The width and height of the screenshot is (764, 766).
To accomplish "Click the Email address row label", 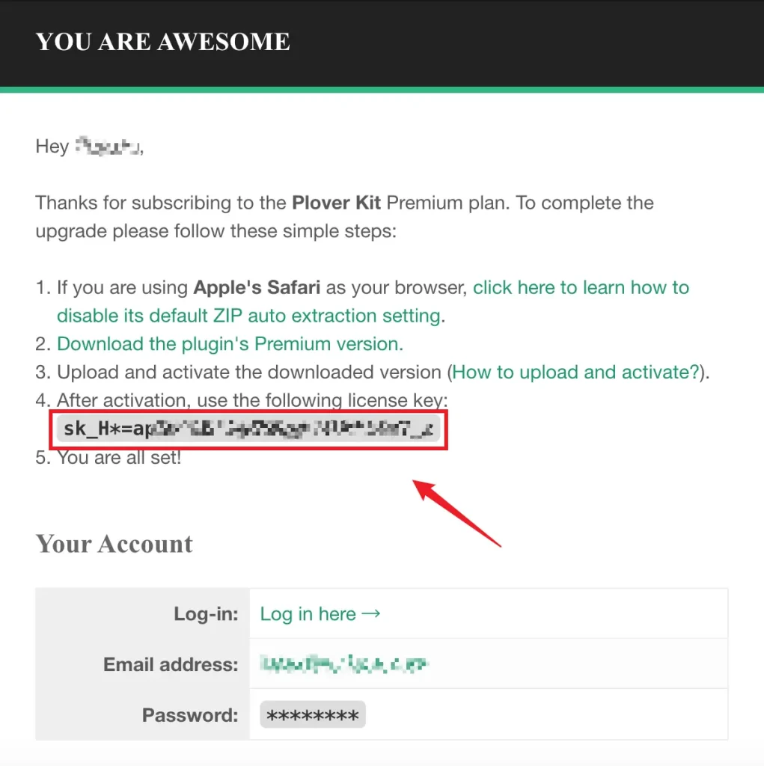I will tap(171, 664).
